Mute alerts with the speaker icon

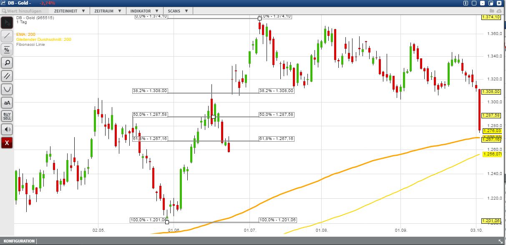point(6,129)
